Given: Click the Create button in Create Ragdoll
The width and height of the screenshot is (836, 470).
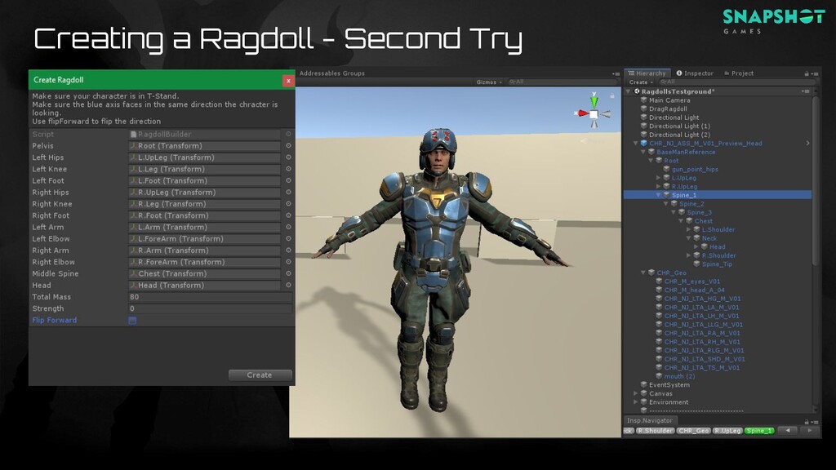Looking at the screenshot, I should [x=260, y=375].
